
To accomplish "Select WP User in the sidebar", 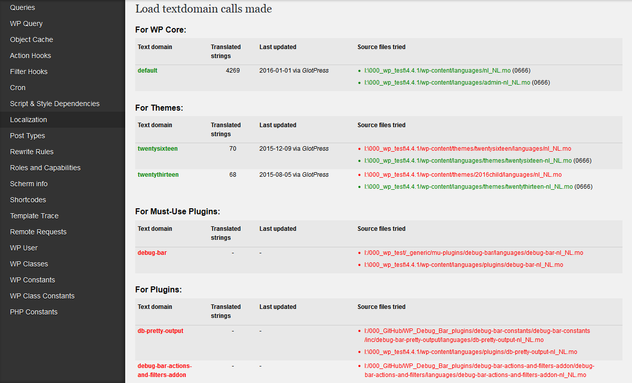I will pos(62,248).
